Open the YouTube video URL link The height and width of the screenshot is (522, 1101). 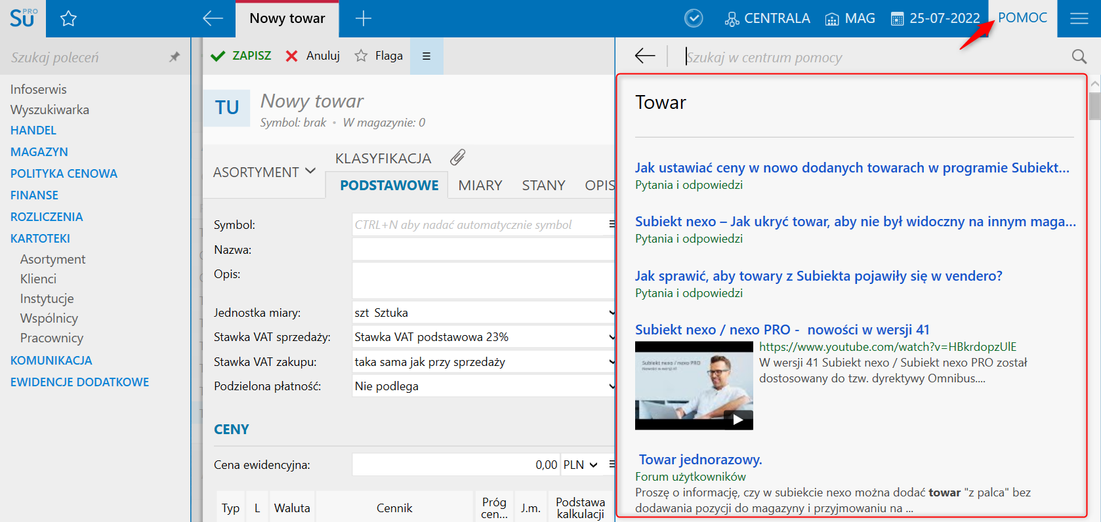coord(888,347)
